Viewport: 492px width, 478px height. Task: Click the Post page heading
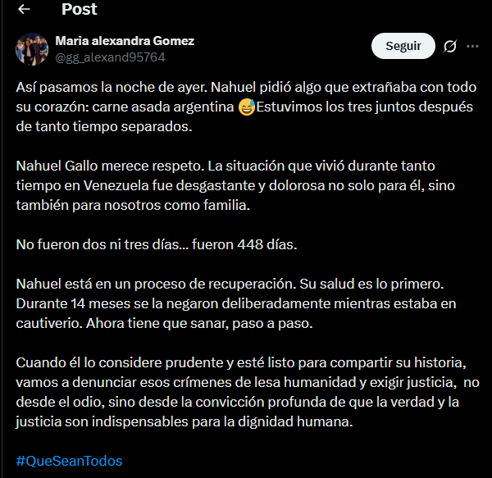pos(79,9)
